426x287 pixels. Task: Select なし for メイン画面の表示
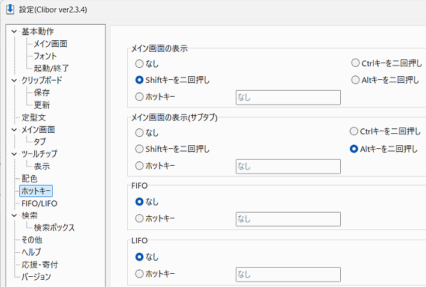point(140,63)
